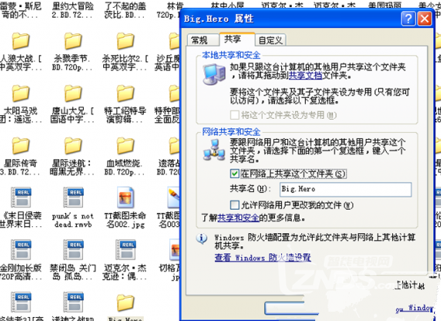
Task: Select the 杀死比尔2 folder icon
Action: pos(125,41)
